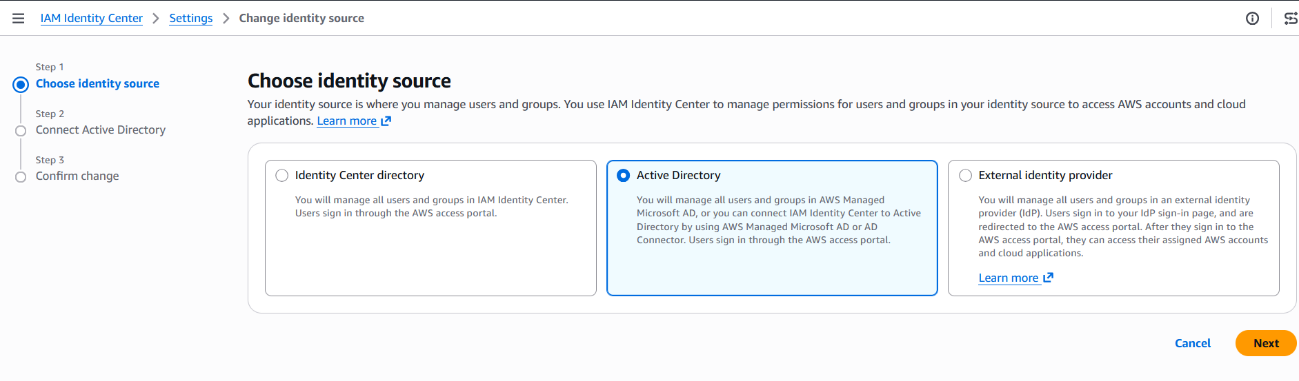Click the Active Directory card description text
1299x381 pixels.
[x=779, y=220]
